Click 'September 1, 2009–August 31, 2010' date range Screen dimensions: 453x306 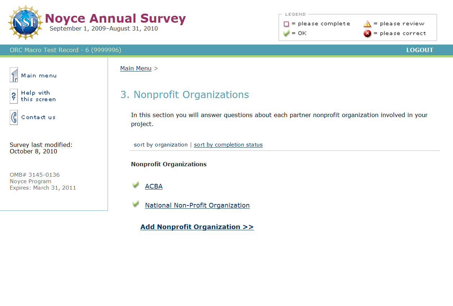pos(104,28)
